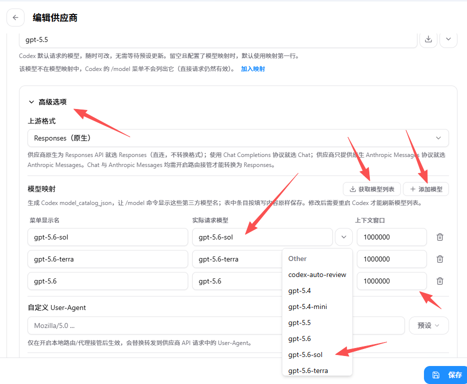Edit the gpt-5.6-terra actual request model field
Screen dimensions: 467x384
pyautogui.click(x=237, y=259)
